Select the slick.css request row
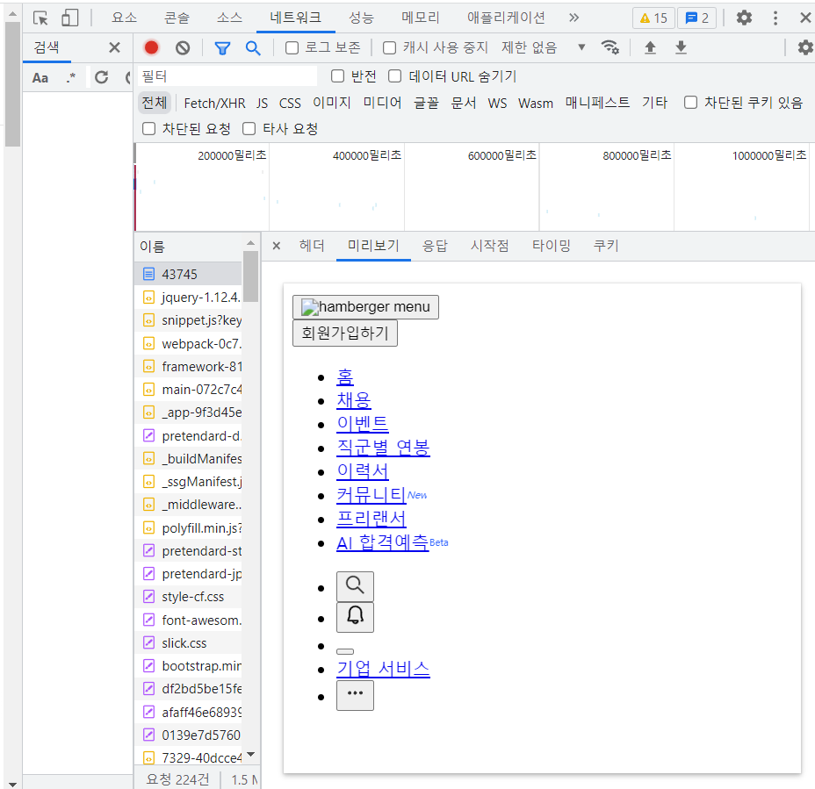 [189, 643]
